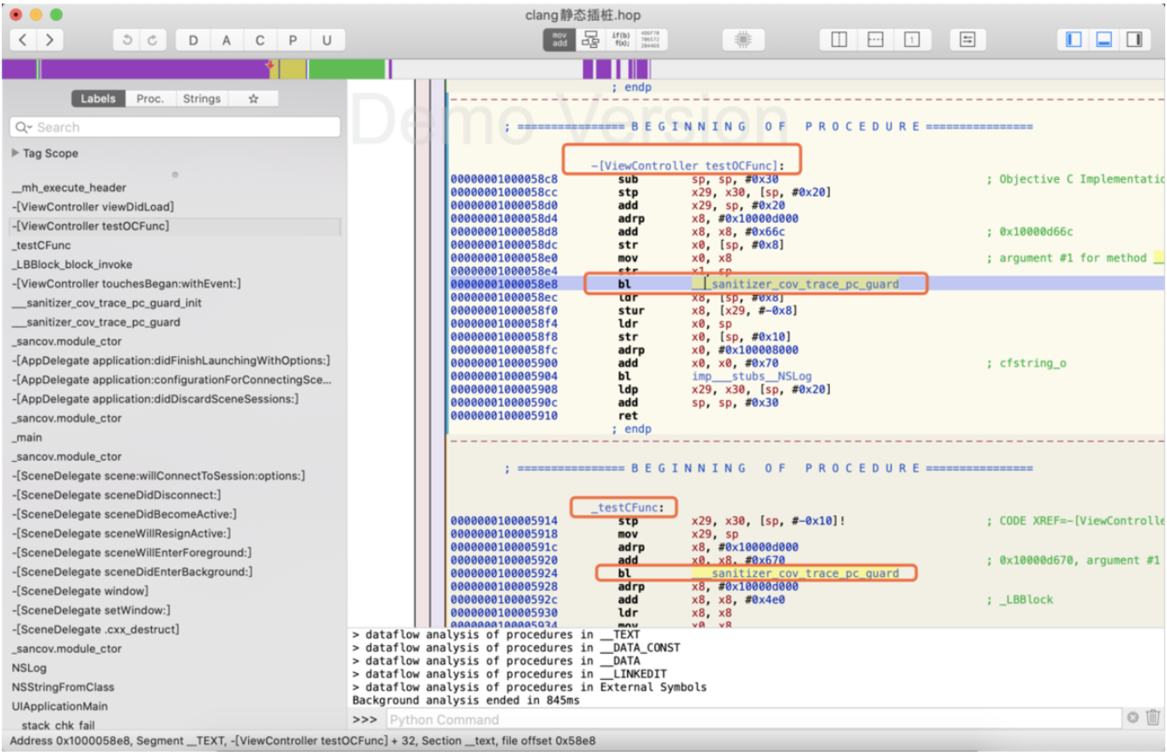Select -[SceneDelegate sceneDidDisconnect:] label

coord(116,495)
